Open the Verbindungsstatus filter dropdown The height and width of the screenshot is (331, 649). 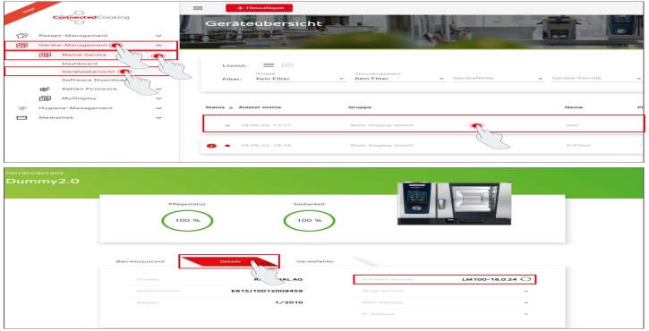coord(399,79)
